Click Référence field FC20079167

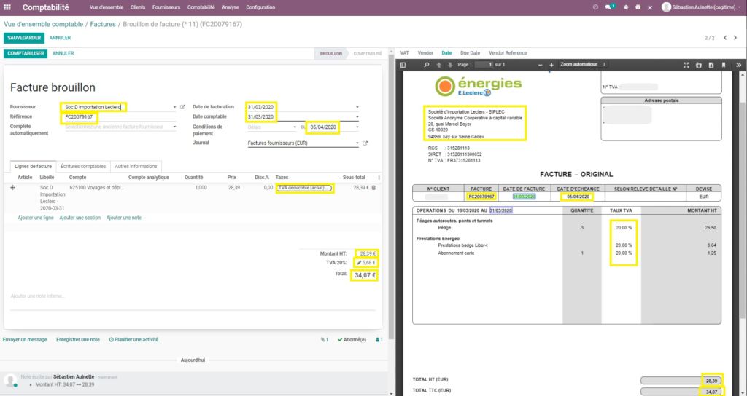[120, 117]
